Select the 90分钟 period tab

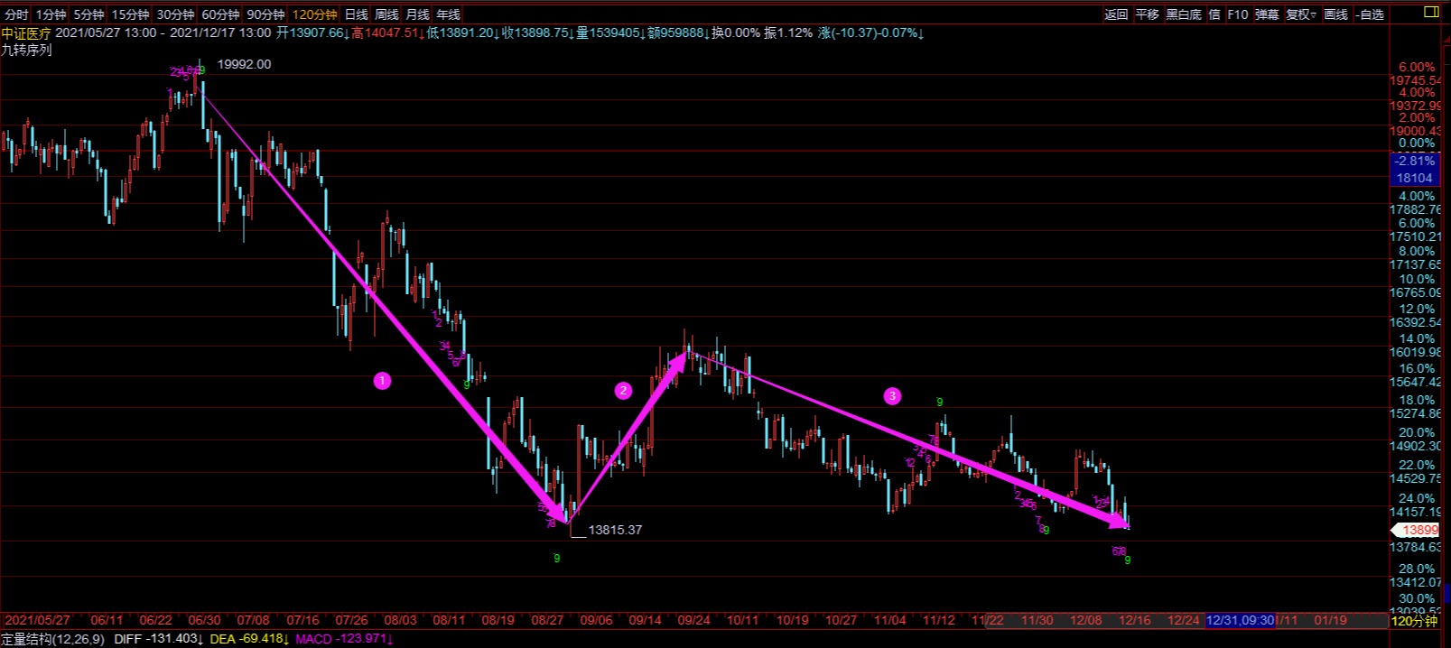[x=265, y=14]
